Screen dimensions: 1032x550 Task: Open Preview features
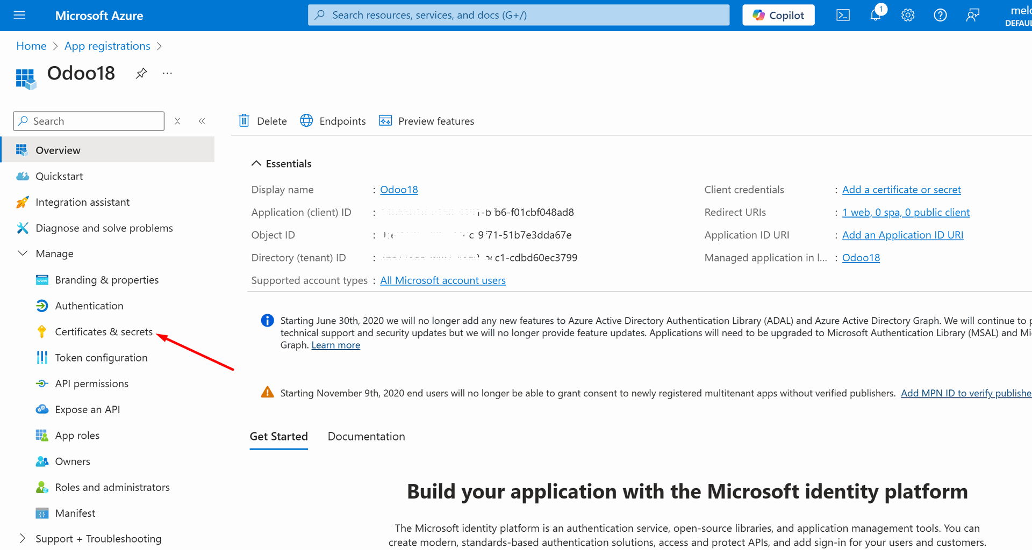[x=427, y=121]
